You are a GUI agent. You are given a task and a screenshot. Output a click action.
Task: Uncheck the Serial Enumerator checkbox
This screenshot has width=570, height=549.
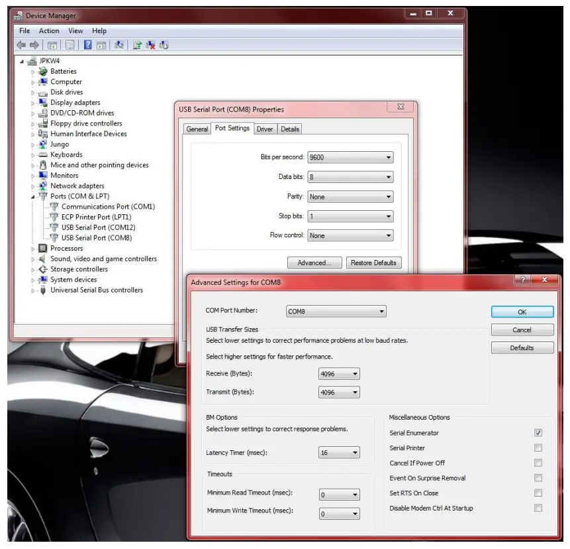tap(538, 433)
